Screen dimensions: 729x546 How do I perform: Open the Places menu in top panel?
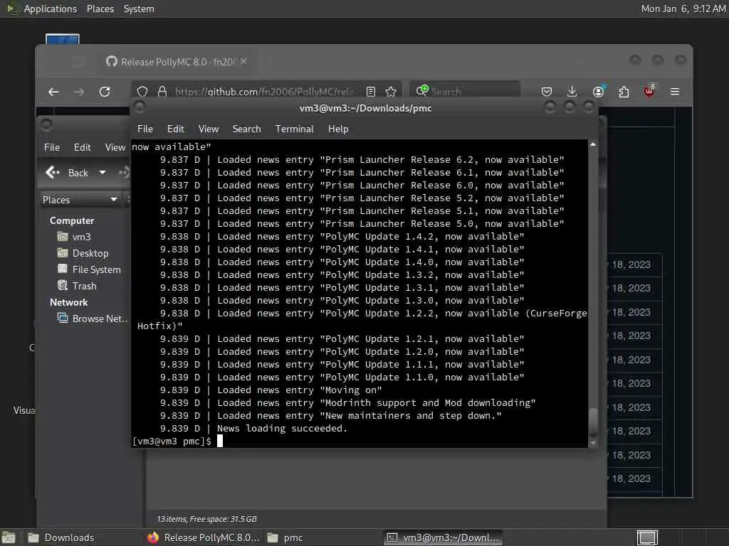pyautogui.click(x=100, y=9)
